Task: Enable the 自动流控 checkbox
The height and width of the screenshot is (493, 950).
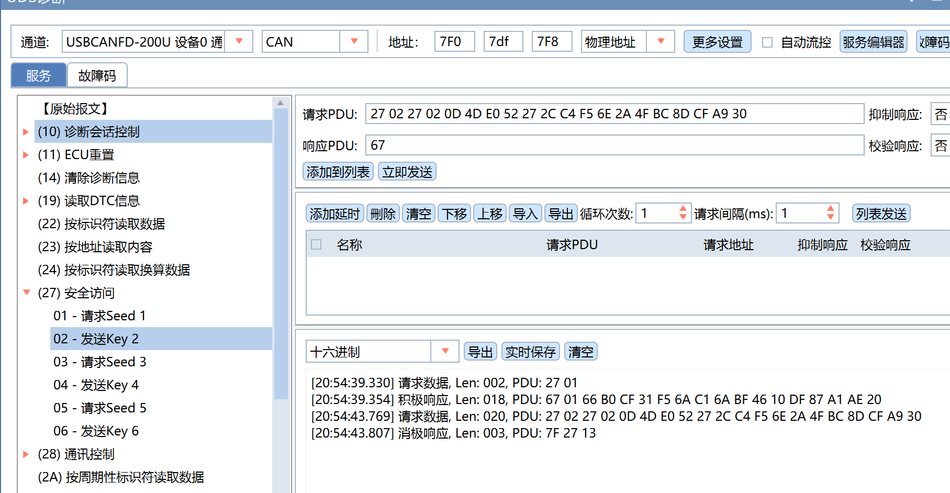Action: tap(767, 42)
